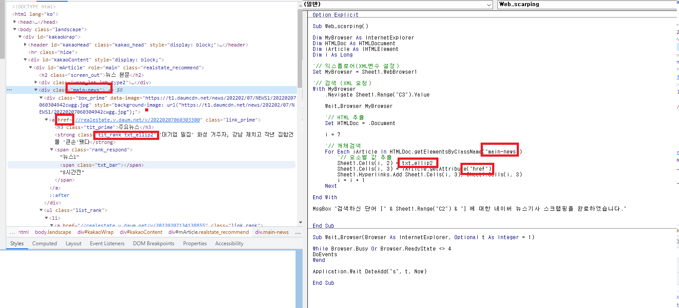The image size is (679, 308).
Task: Select the Accessibility tab
Action: 229,244
